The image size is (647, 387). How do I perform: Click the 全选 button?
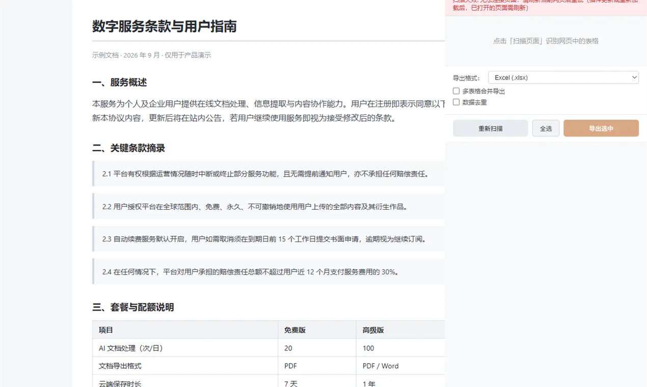546,128
